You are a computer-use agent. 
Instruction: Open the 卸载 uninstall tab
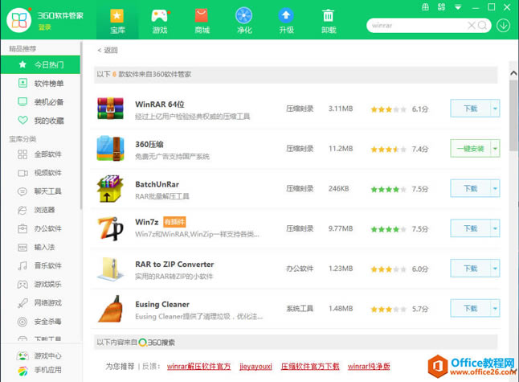pos(329,21)
